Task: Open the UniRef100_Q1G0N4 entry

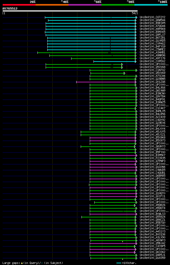Action: 152,167
